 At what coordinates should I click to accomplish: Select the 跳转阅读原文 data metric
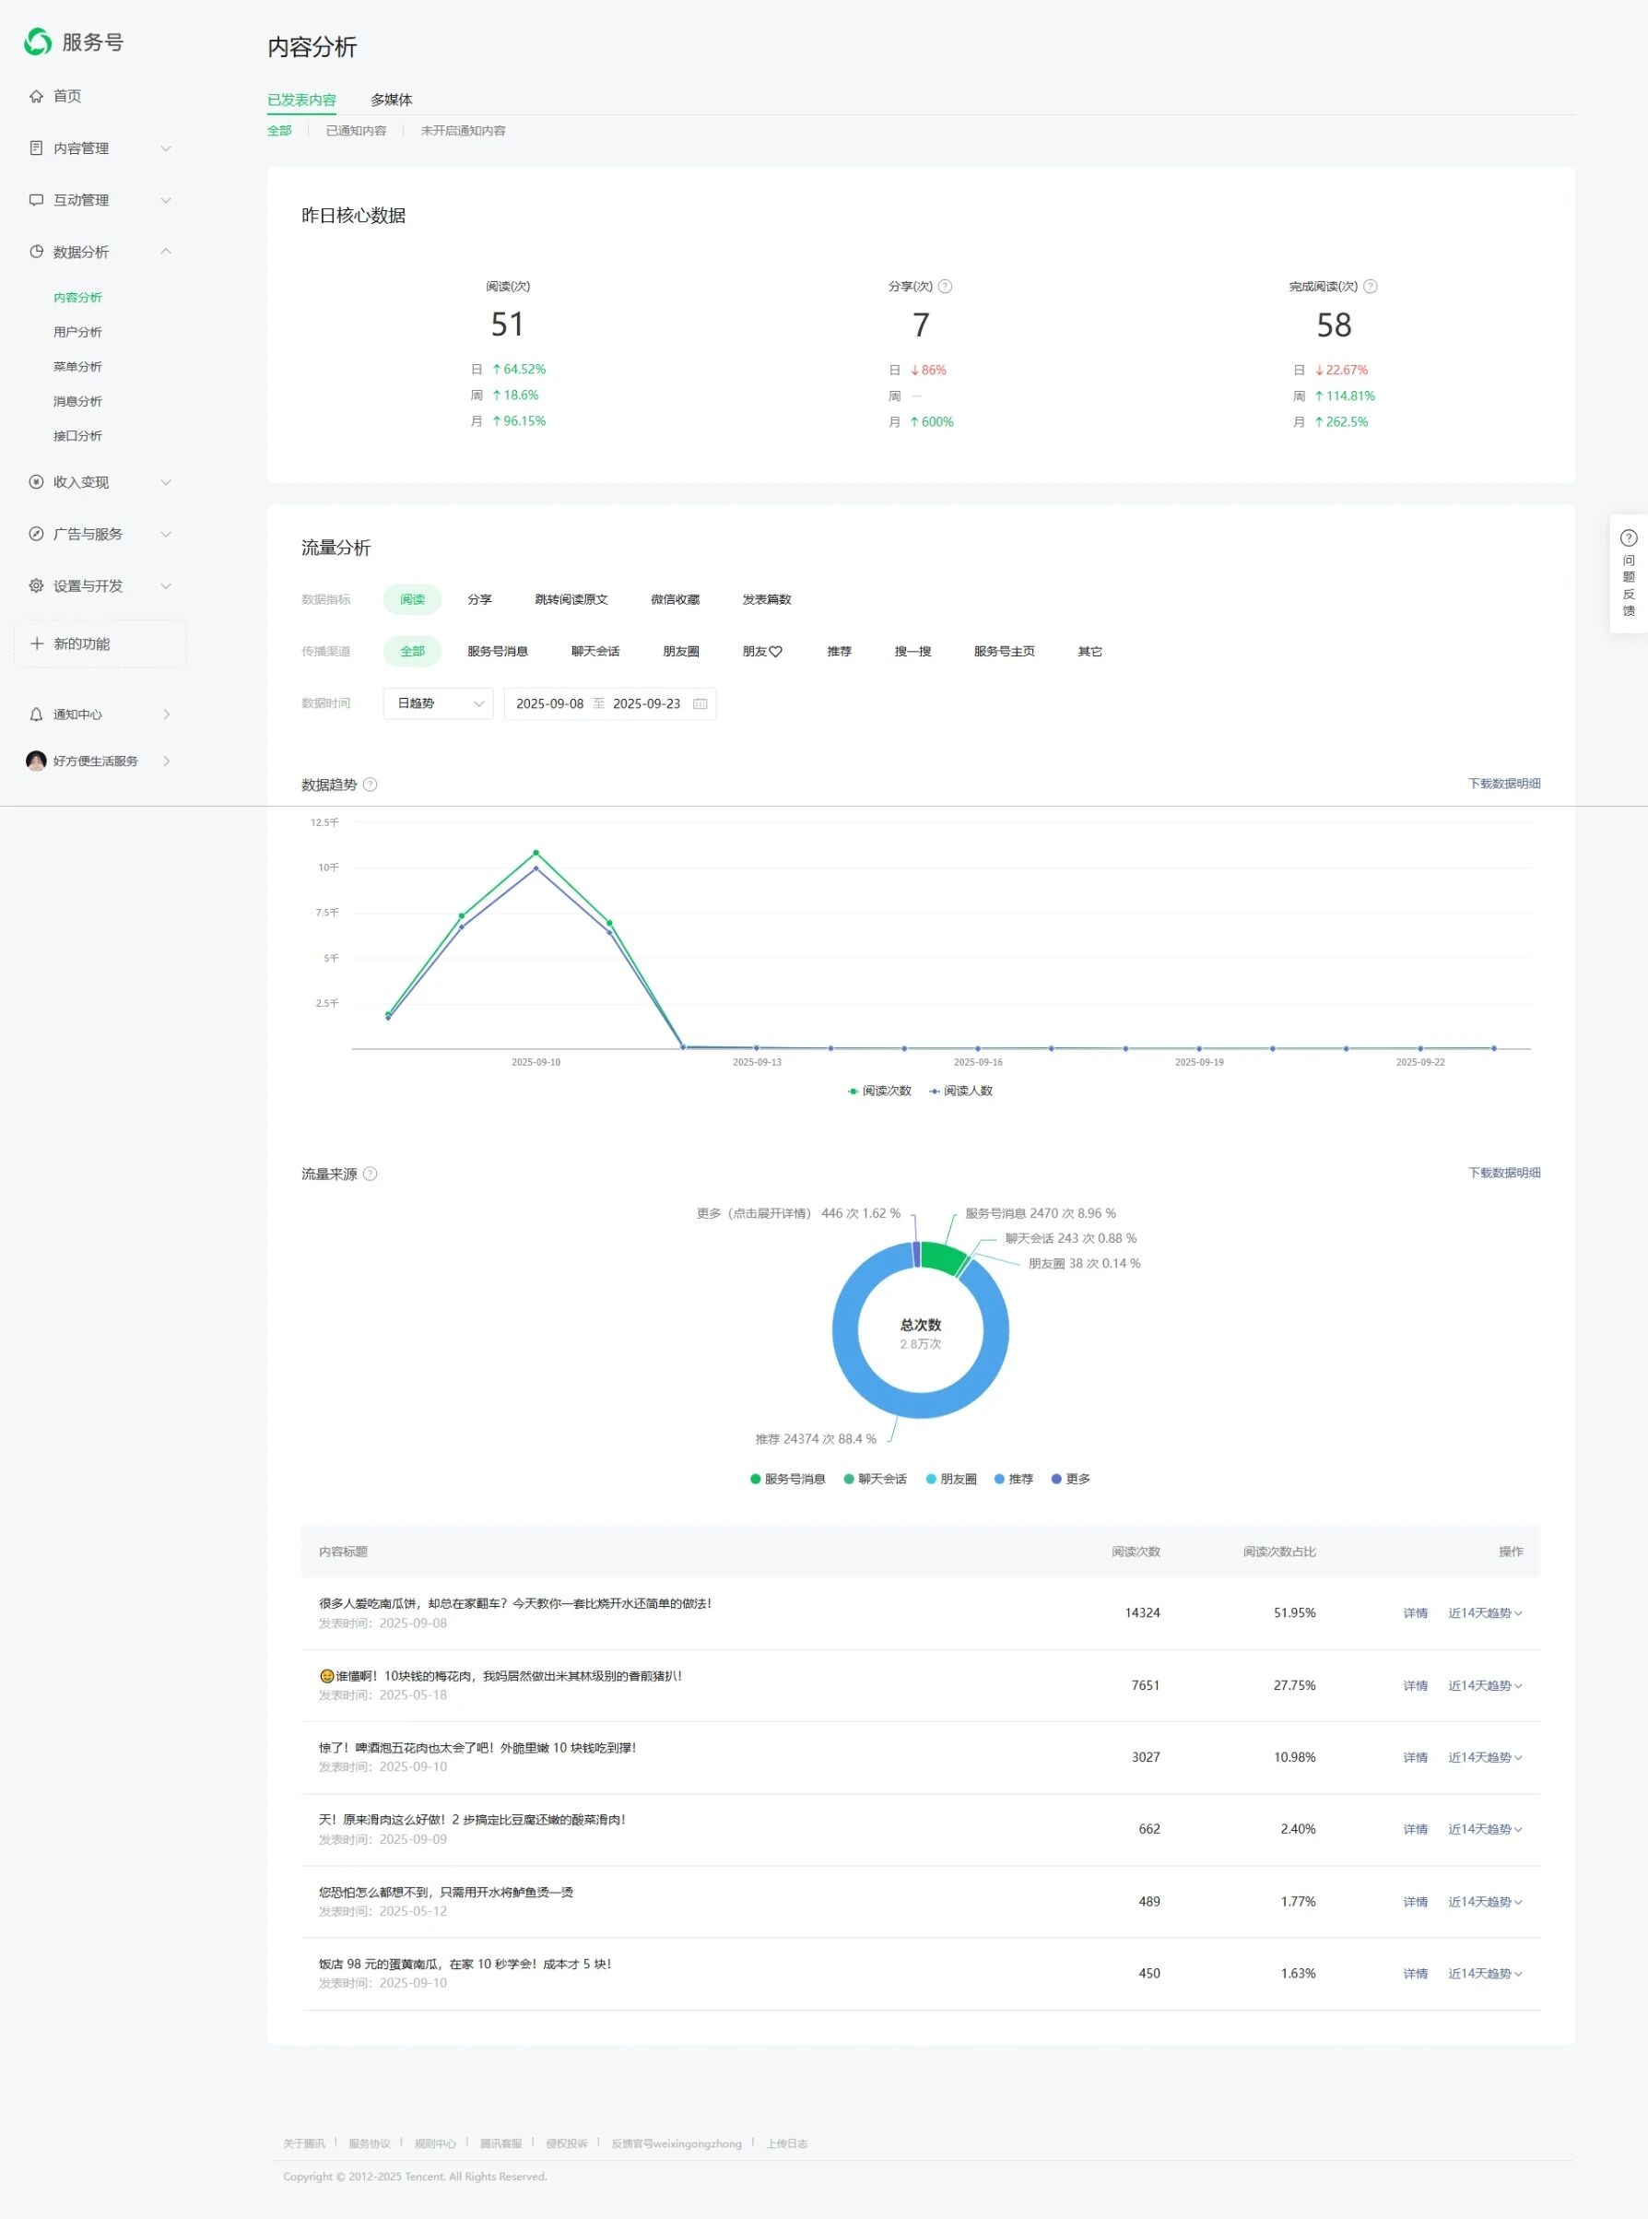click(571, 599)
